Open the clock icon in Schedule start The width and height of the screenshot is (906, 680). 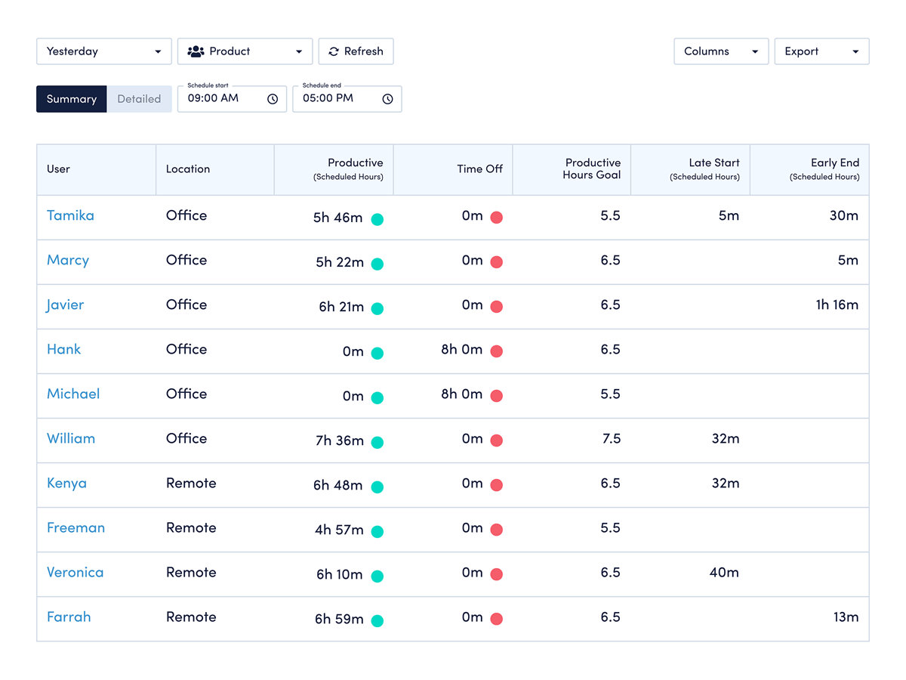(273, 99)
